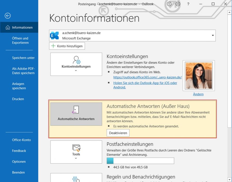
Task: Send a smile via the happy face icon
Action: pyautogui.click(x=169, y=4)
